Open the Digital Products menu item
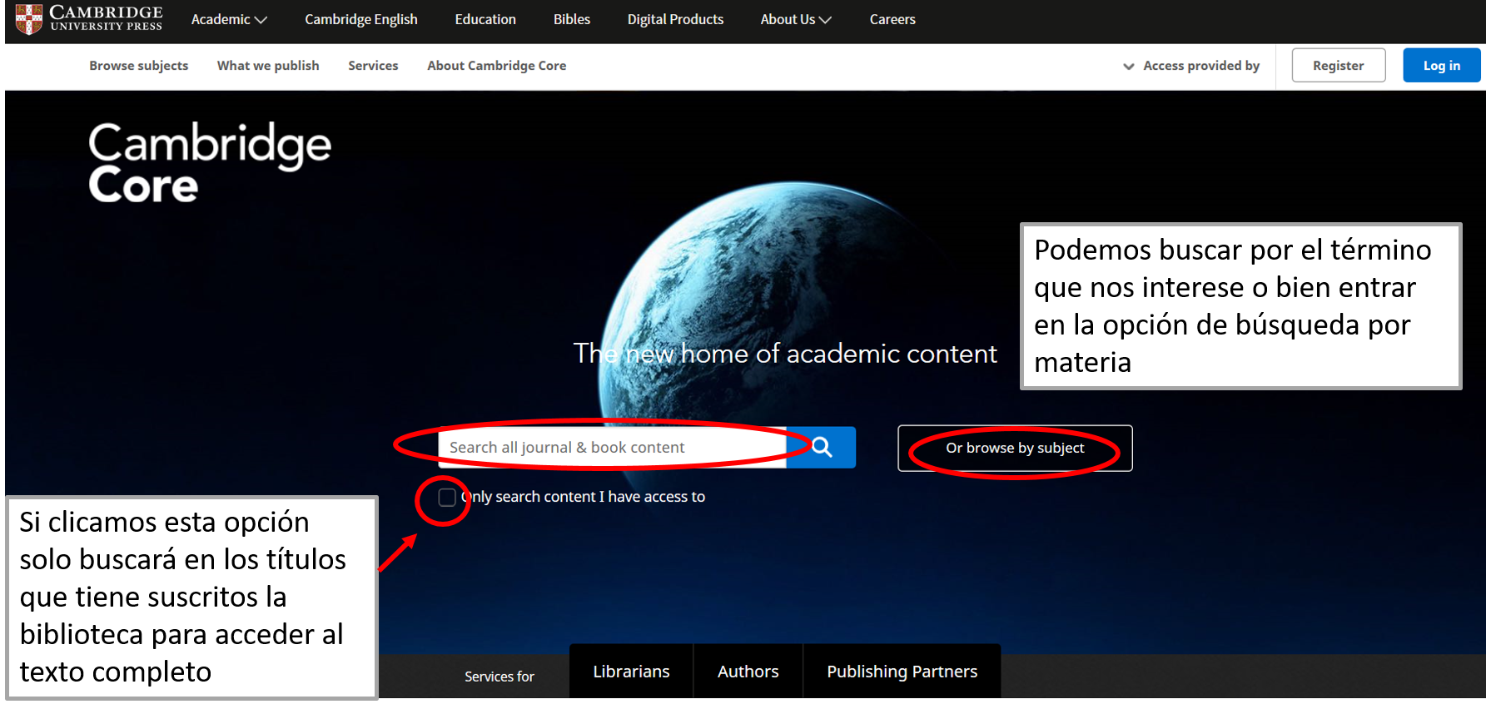The width and height of the screenshot is (1486, 709). pyautogui.click(x=675, y=19)
